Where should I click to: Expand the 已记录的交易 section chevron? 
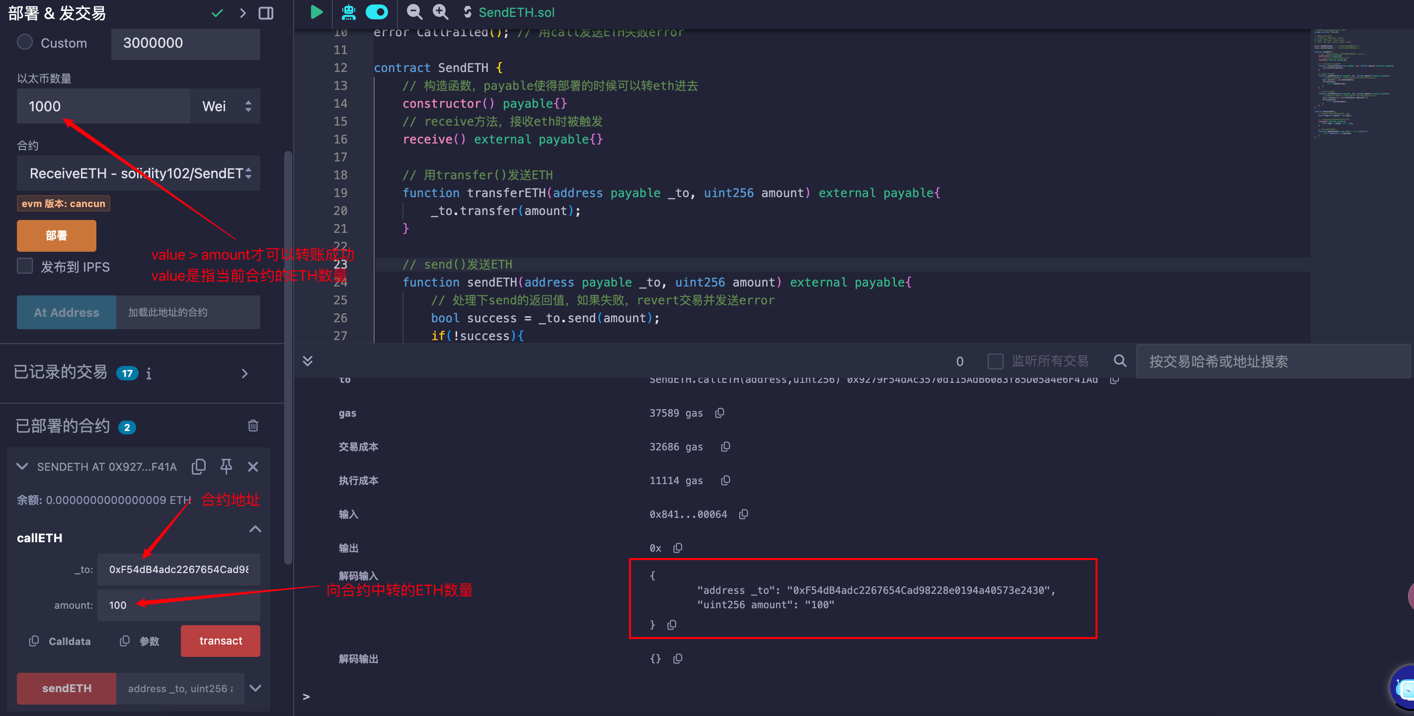pyautogui.click(x=245, y=373)
